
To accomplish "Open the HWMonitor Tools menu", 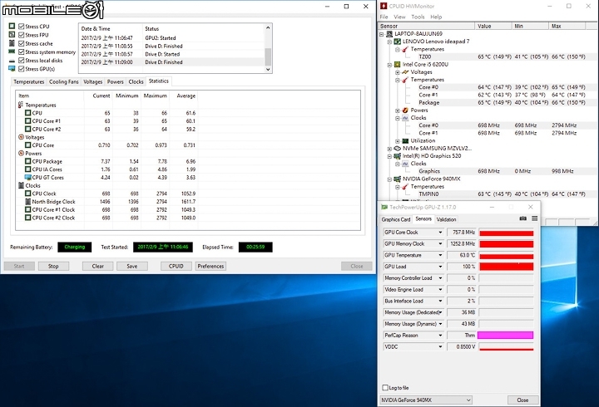I will coord(418,17).
